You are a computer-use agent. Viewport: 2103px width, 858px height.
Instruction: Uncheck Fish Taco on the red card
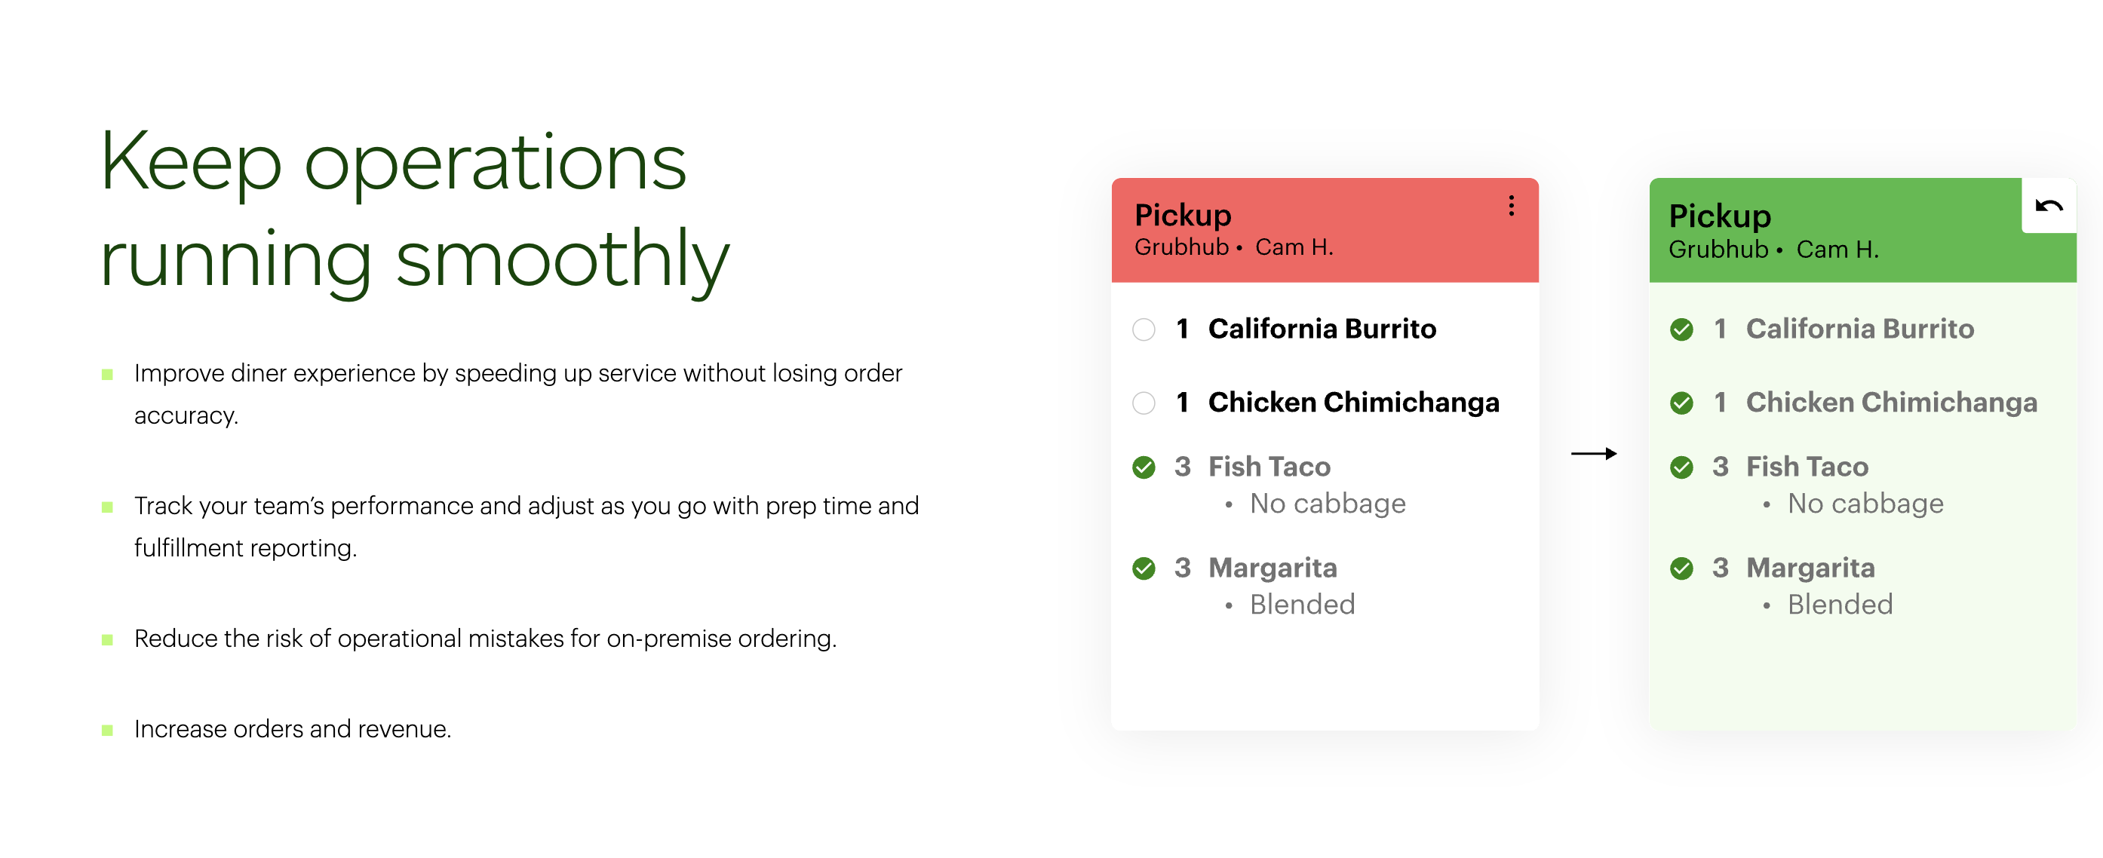[1144, 467]
